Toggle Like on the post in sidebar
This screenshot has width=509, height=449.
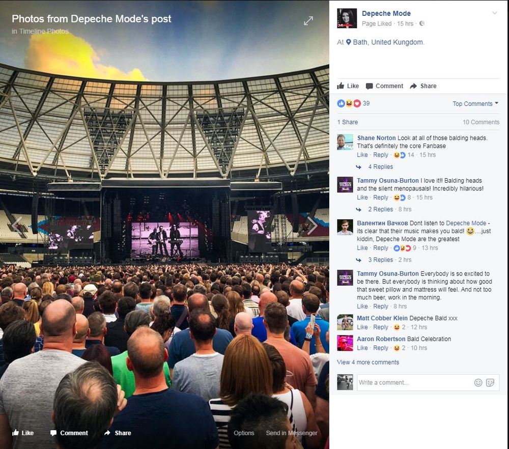coord(348,86)
